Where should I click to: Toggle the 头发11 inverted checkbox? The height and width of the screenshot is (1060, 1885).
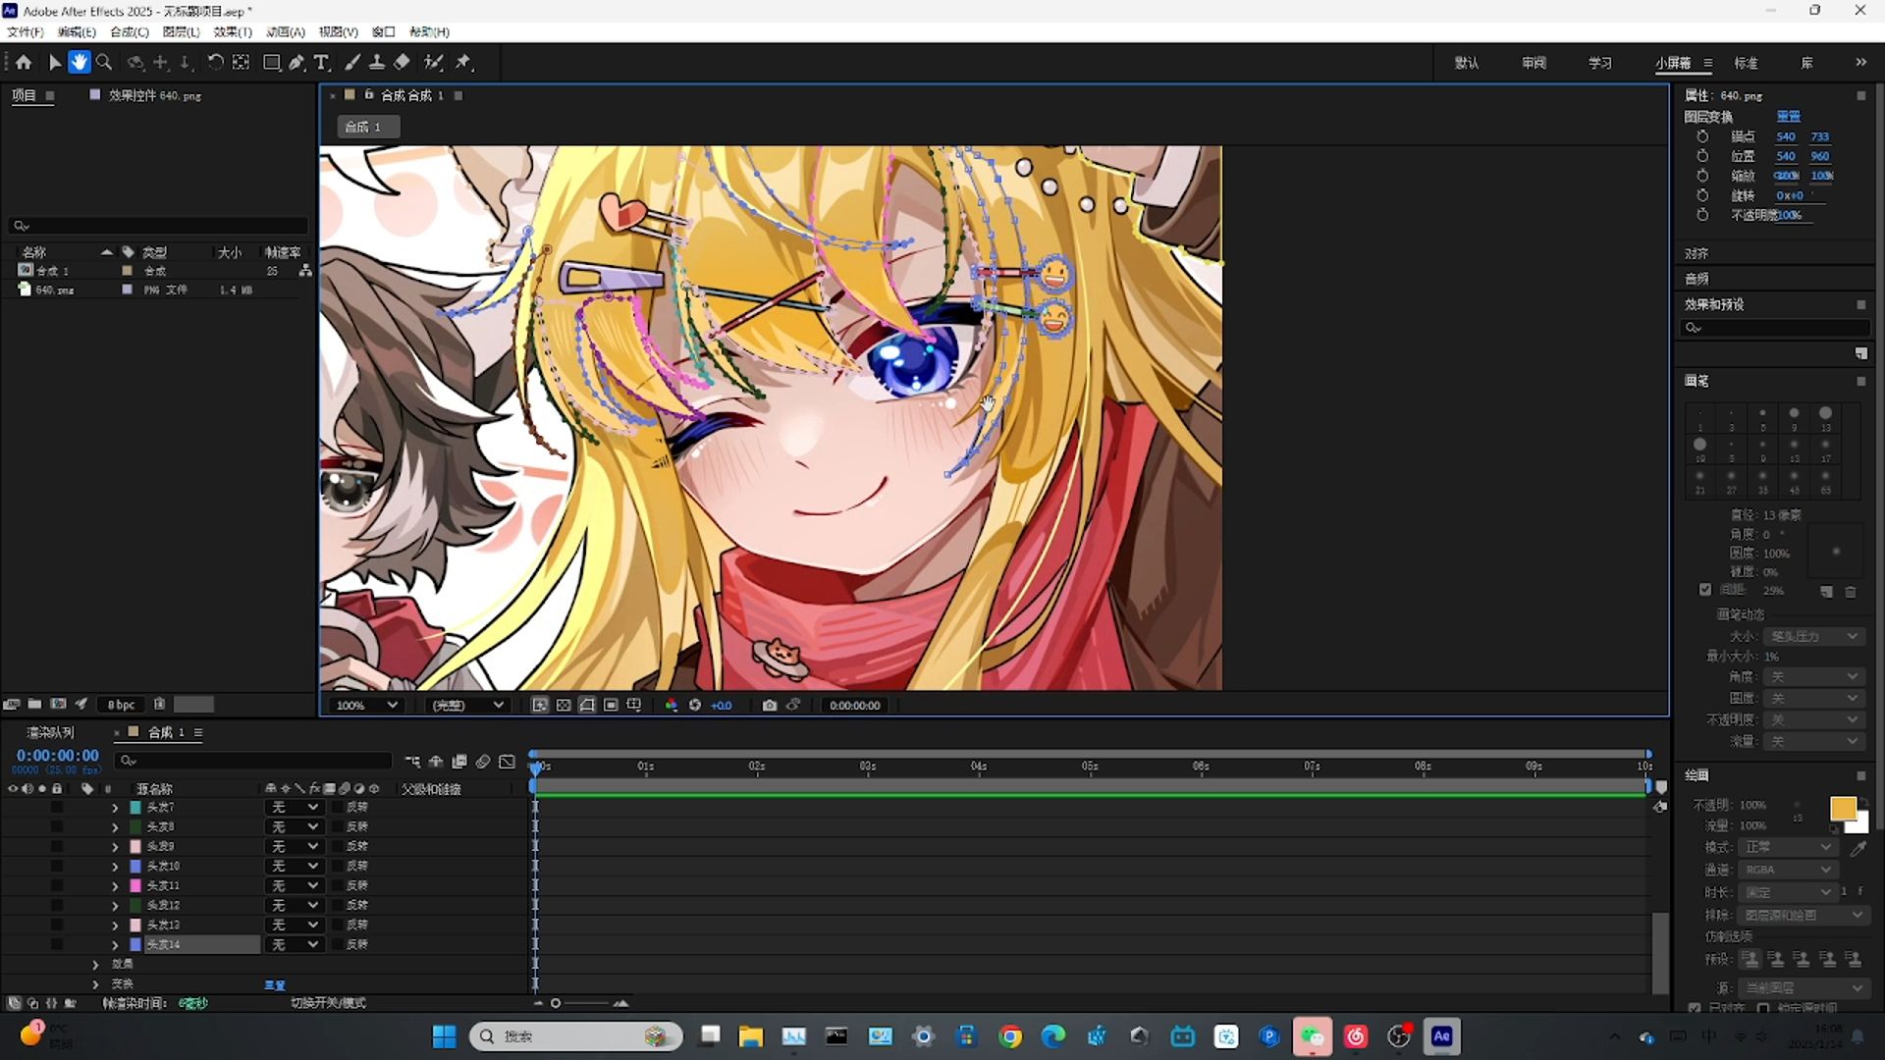click(x=338, y=885)
